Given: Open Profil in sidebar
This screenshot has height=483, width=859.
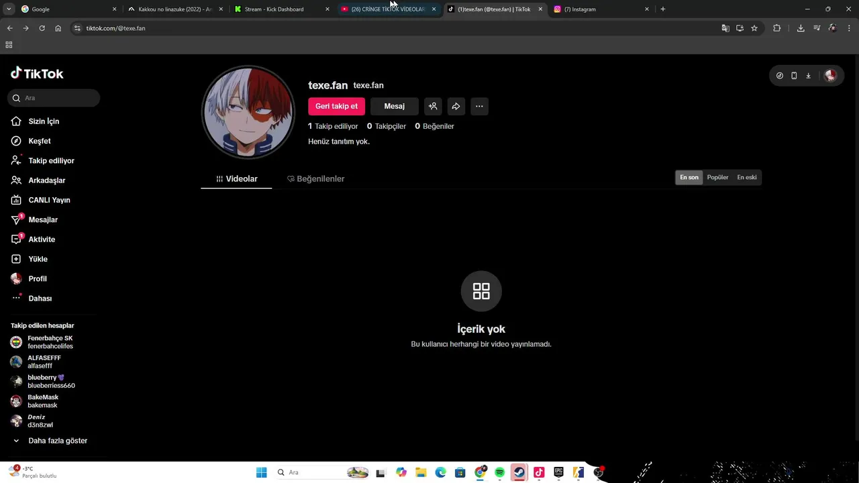Looking at the screenshot, I should (x=38, y=278).
